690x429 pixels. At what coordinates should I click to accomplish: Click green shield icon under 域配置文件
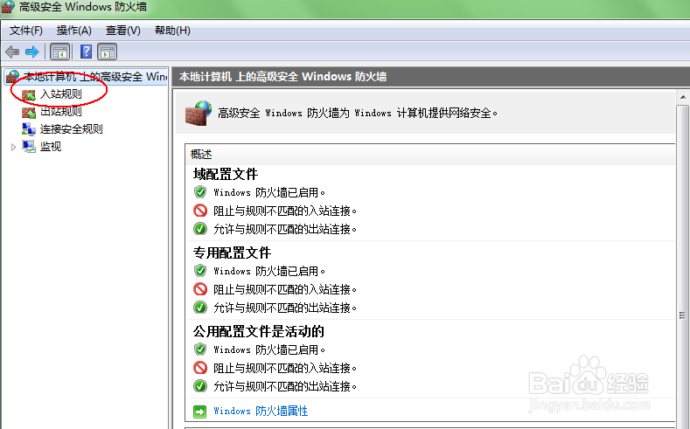(200, 192)
